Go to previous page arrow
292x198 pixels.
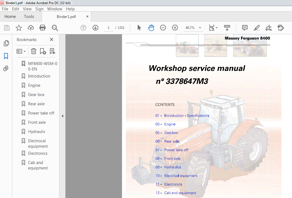pos(83,28)
